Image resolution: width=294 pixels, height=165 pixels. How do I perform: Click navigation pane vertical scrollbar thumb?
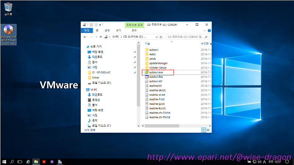(139, 76)
